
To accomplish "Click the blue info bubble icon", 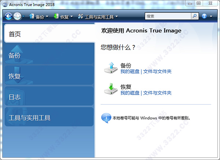I will coord(106,118).
